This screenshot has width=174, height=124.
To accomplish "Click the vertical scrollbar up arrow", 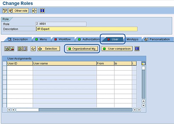I will click(x=144, y=101).
